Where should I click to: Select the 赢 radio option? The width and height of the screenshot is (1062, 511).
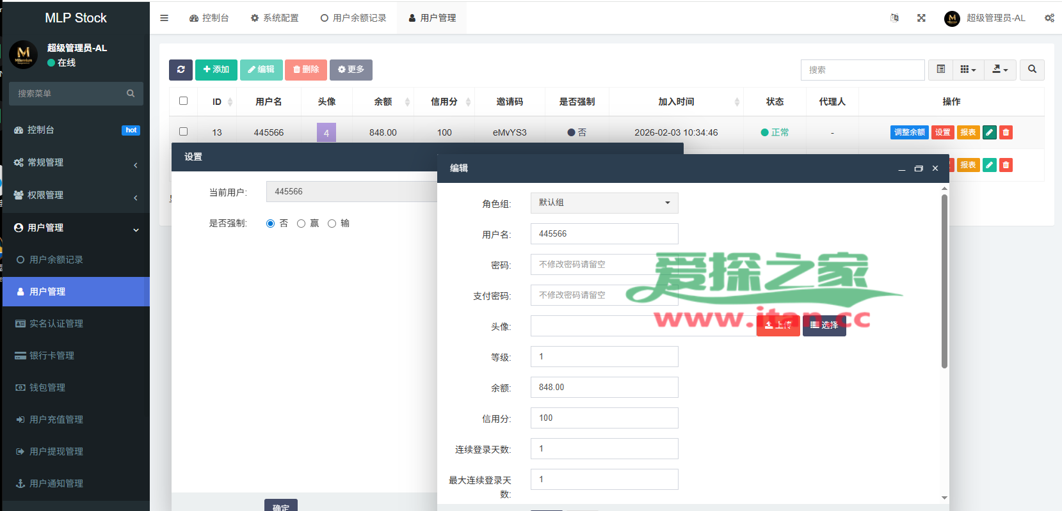(x=301, y=224)
